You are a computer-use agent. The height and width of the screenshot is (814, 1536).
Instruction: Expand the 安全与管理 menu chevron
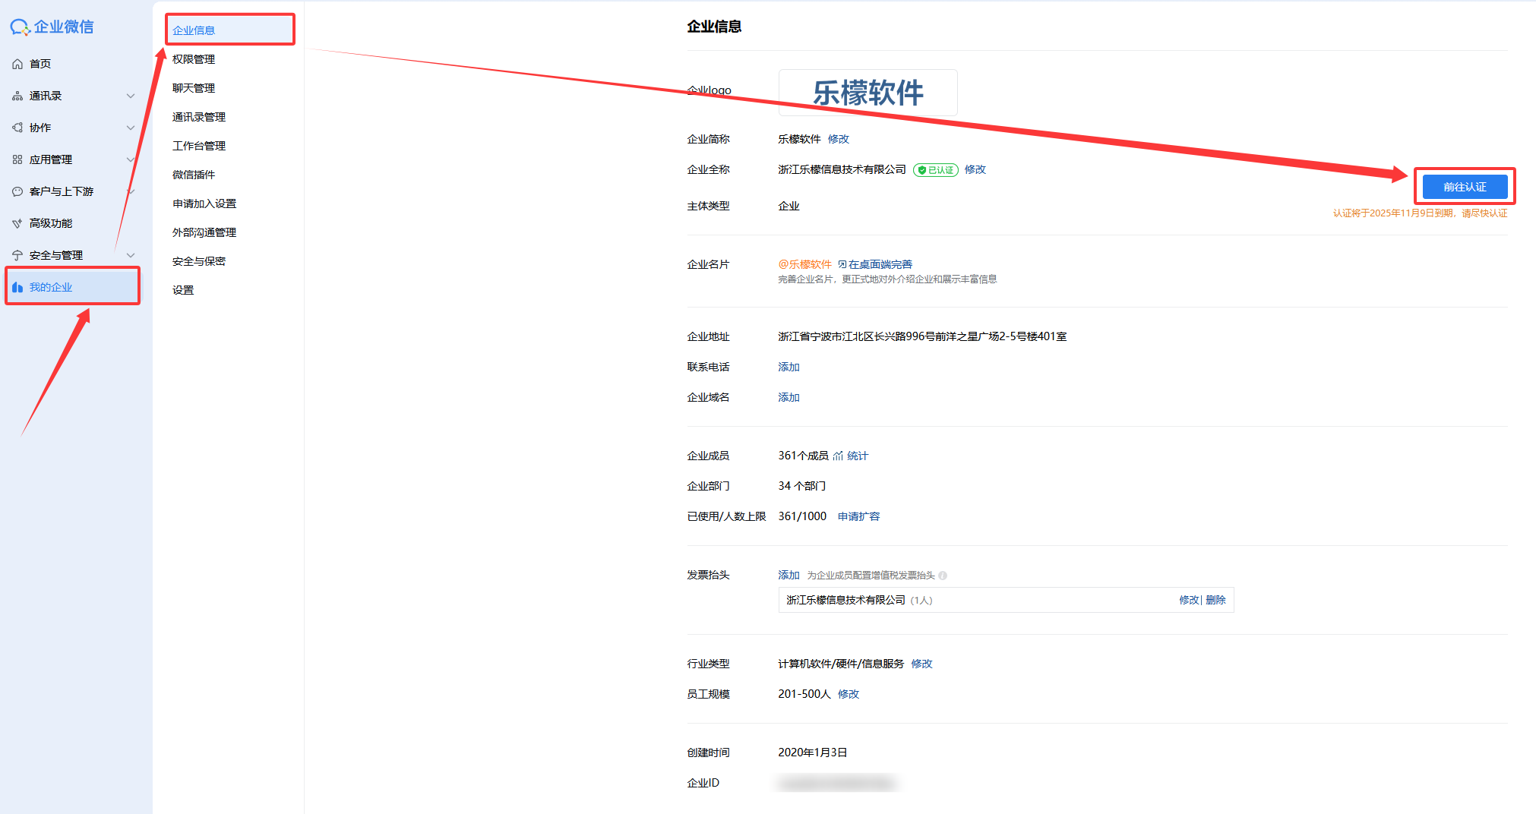coord(131,255)
